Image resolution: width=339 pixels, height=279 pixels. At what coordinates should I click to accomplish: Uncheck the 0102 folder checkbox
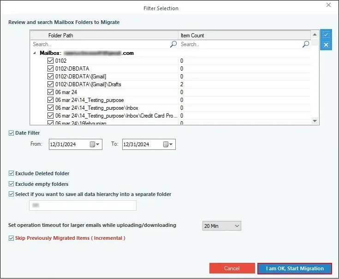click(50, 61)
